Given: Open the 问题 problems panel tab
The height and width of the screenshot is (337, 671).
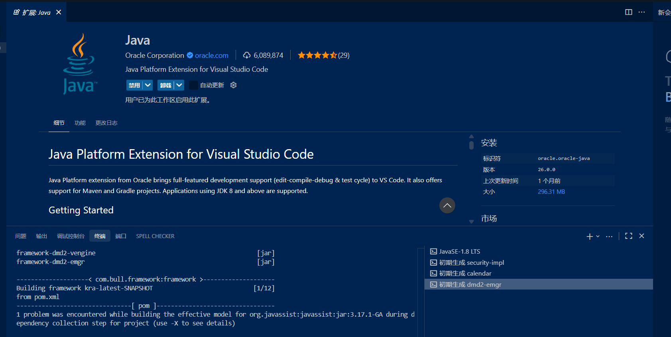Looking at the screenshot, I should pos(21,236).
